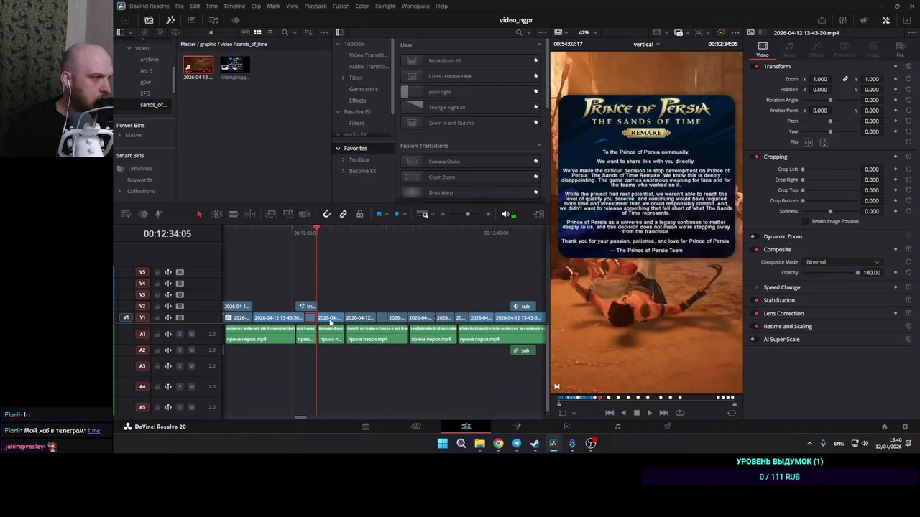Toggle the Cropping section enable dot
Screen dimensions: 920x517
(x=756, y=157)
